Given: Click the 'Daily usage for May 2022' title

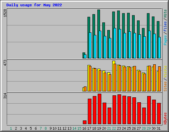Looking at the screenshot, I should pyautogui.click(x=34, y=5).
